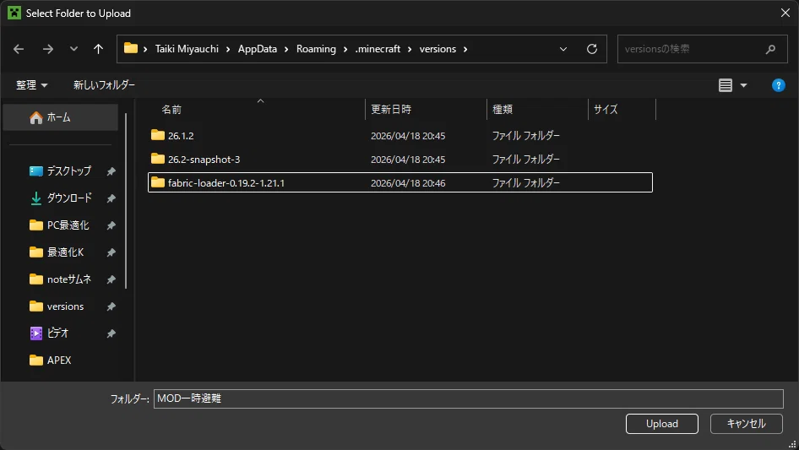Open the help question mark icon
The width and height of the screenshot is (799, 450).
coord(778,85)
